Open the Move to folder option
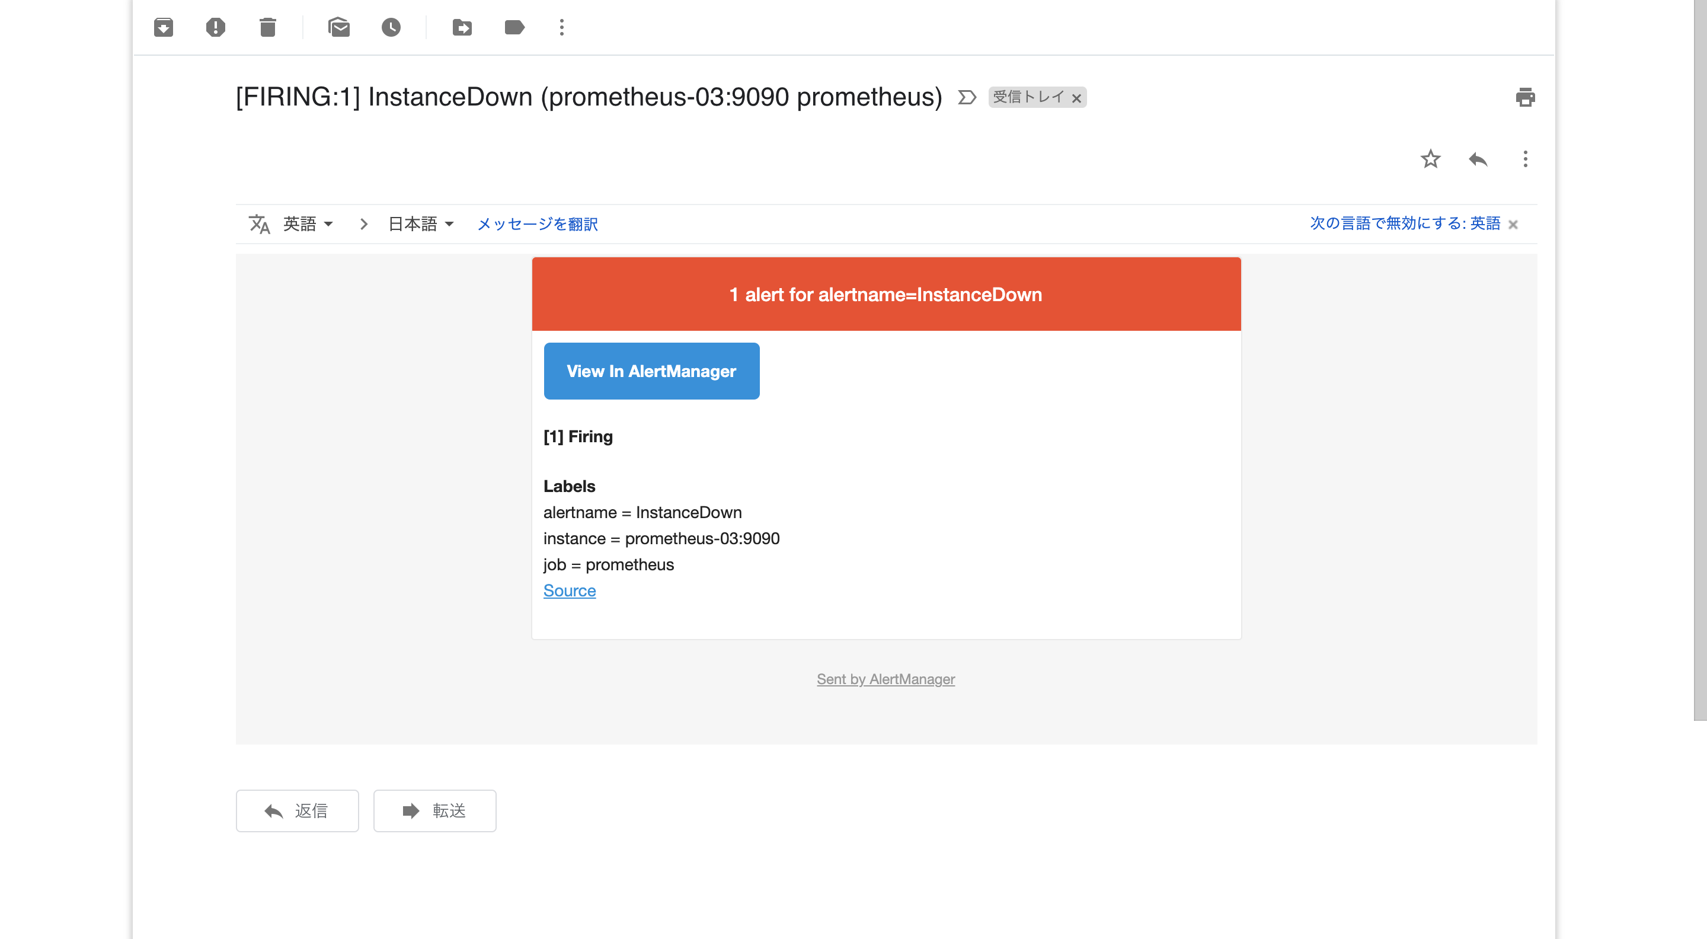 pyautogui.click(x=462, y=27)
